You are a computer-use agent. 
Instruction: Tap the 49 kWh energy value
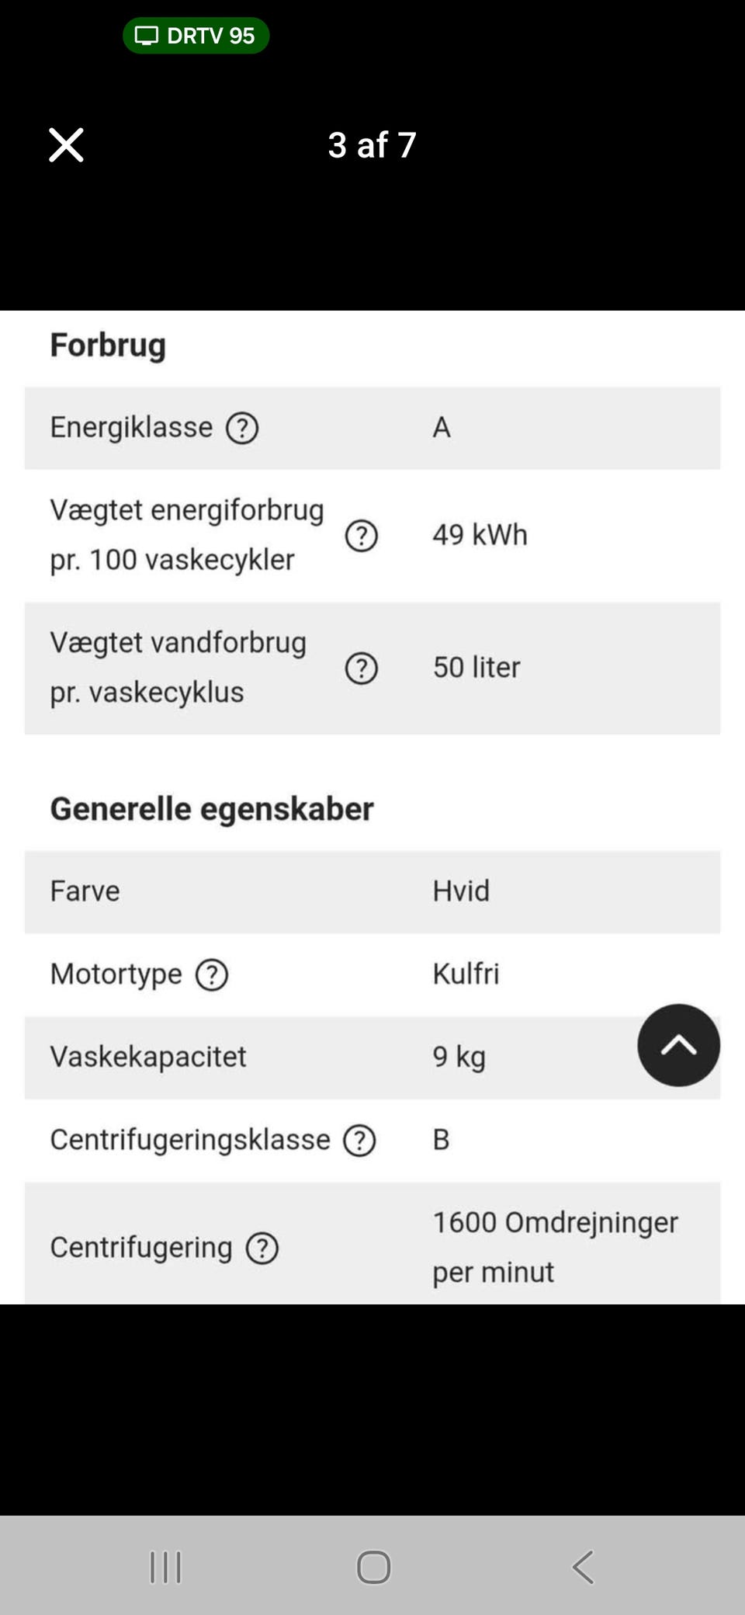coord(480,535)
